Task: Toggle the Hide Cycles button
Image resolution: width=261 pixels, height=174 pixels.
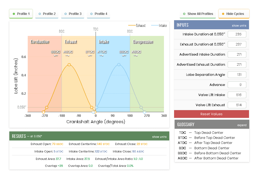Action: point(234,14)
